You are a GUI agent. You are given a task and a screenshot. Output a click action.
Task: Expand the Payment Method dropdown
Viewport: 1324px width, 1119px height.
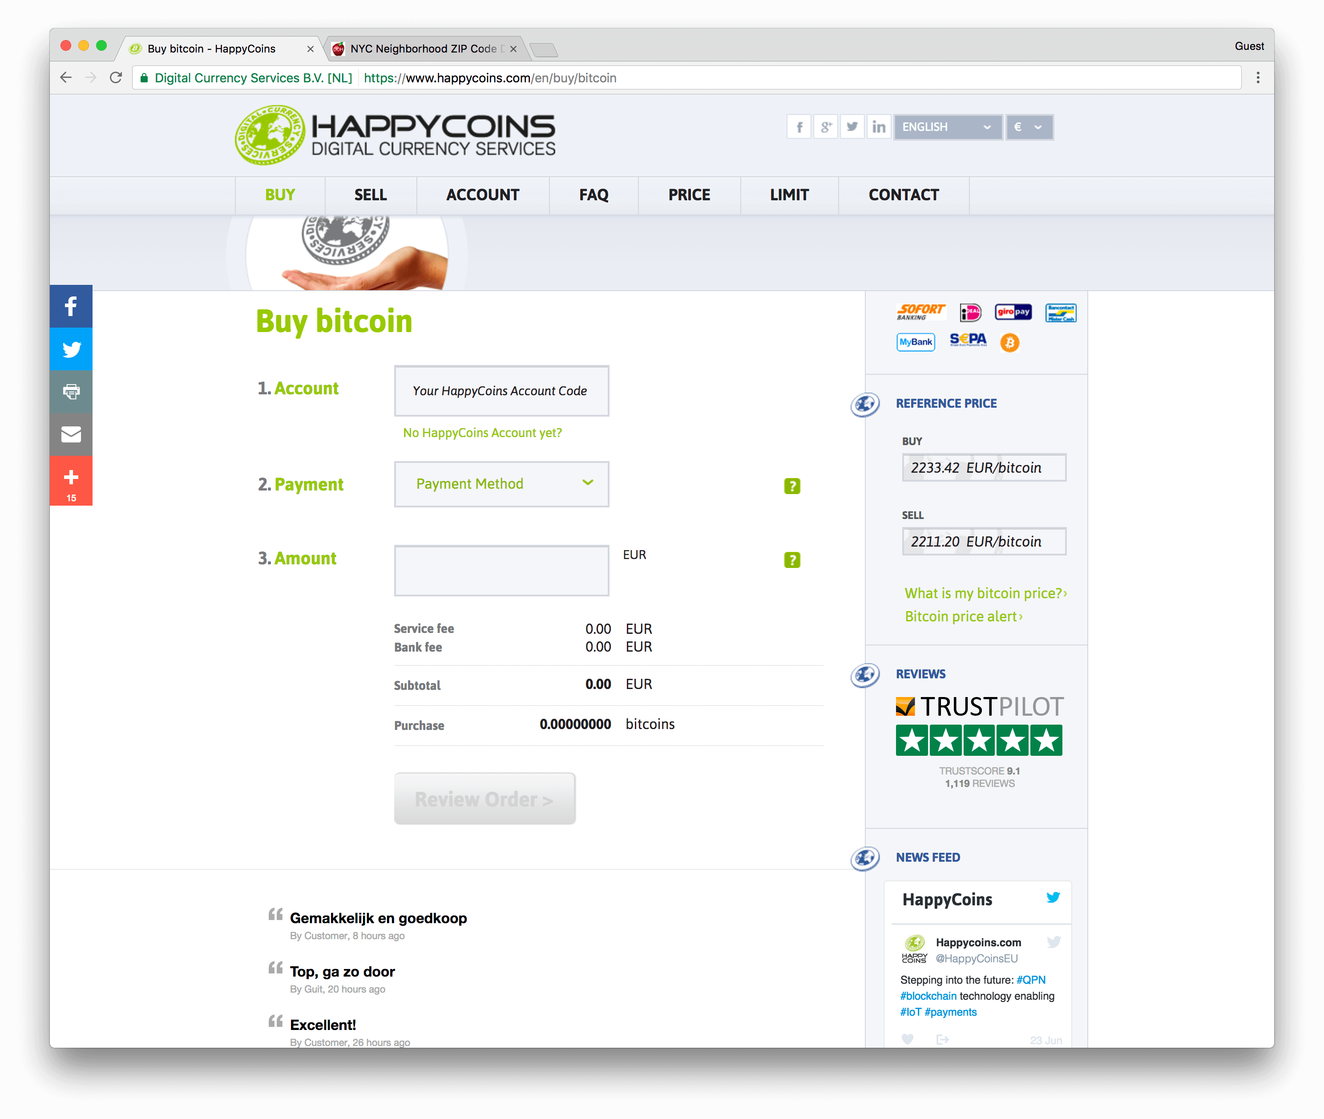coord(501,484)
